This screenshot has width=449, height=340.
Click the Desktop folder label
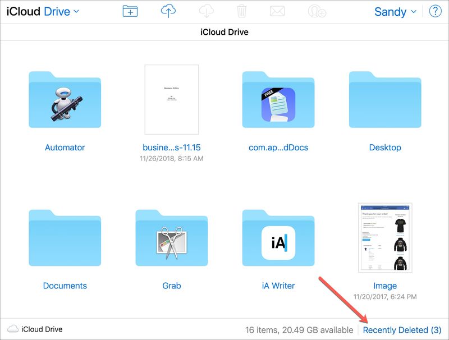coord(385,148)
